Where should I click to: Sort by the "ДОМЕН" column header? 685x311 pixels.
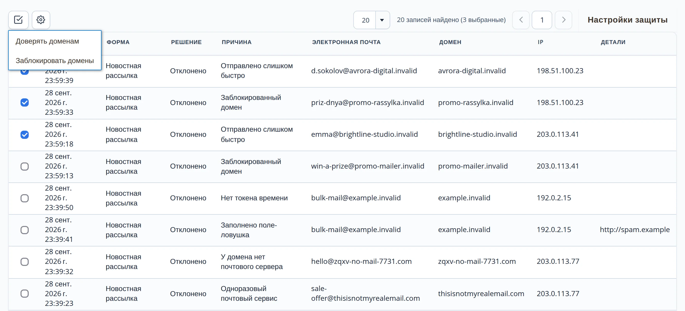450,42
